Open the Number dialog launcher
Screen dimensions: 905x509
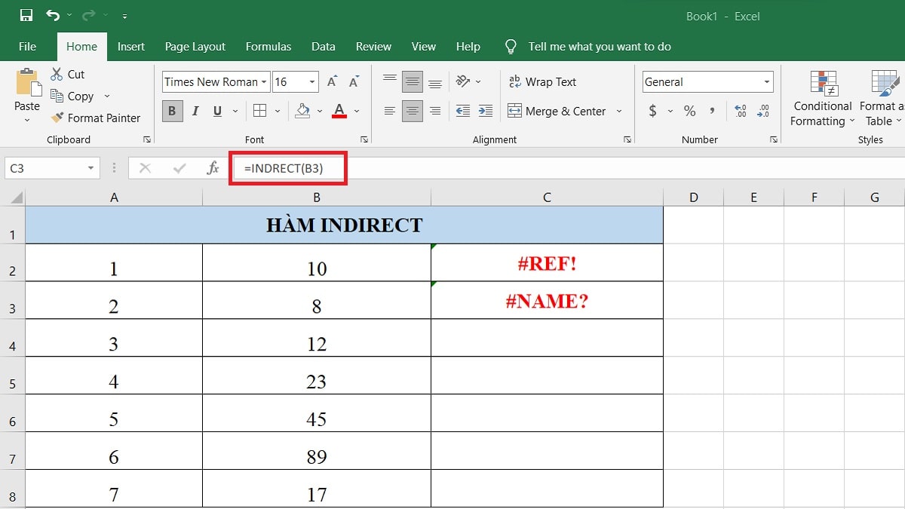pos(773,140)
